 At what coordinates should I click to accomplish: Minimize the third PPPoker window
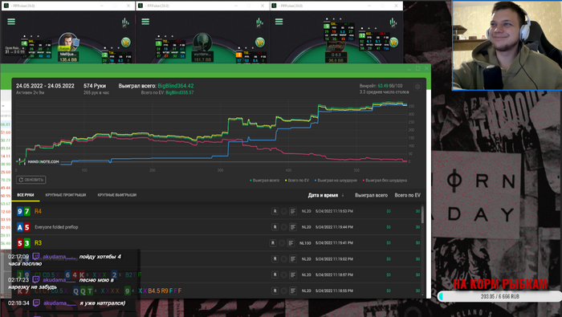click(x=369, y=6)
